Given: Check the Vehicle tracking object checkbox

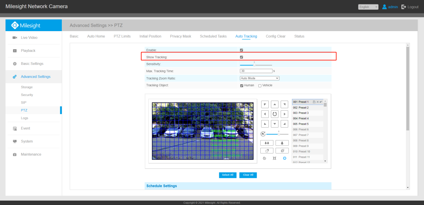Looking at the screenshot, I should tap(260, 86).
